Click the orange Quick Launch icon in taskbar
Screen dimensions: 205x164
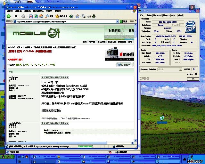coord(27,157)
